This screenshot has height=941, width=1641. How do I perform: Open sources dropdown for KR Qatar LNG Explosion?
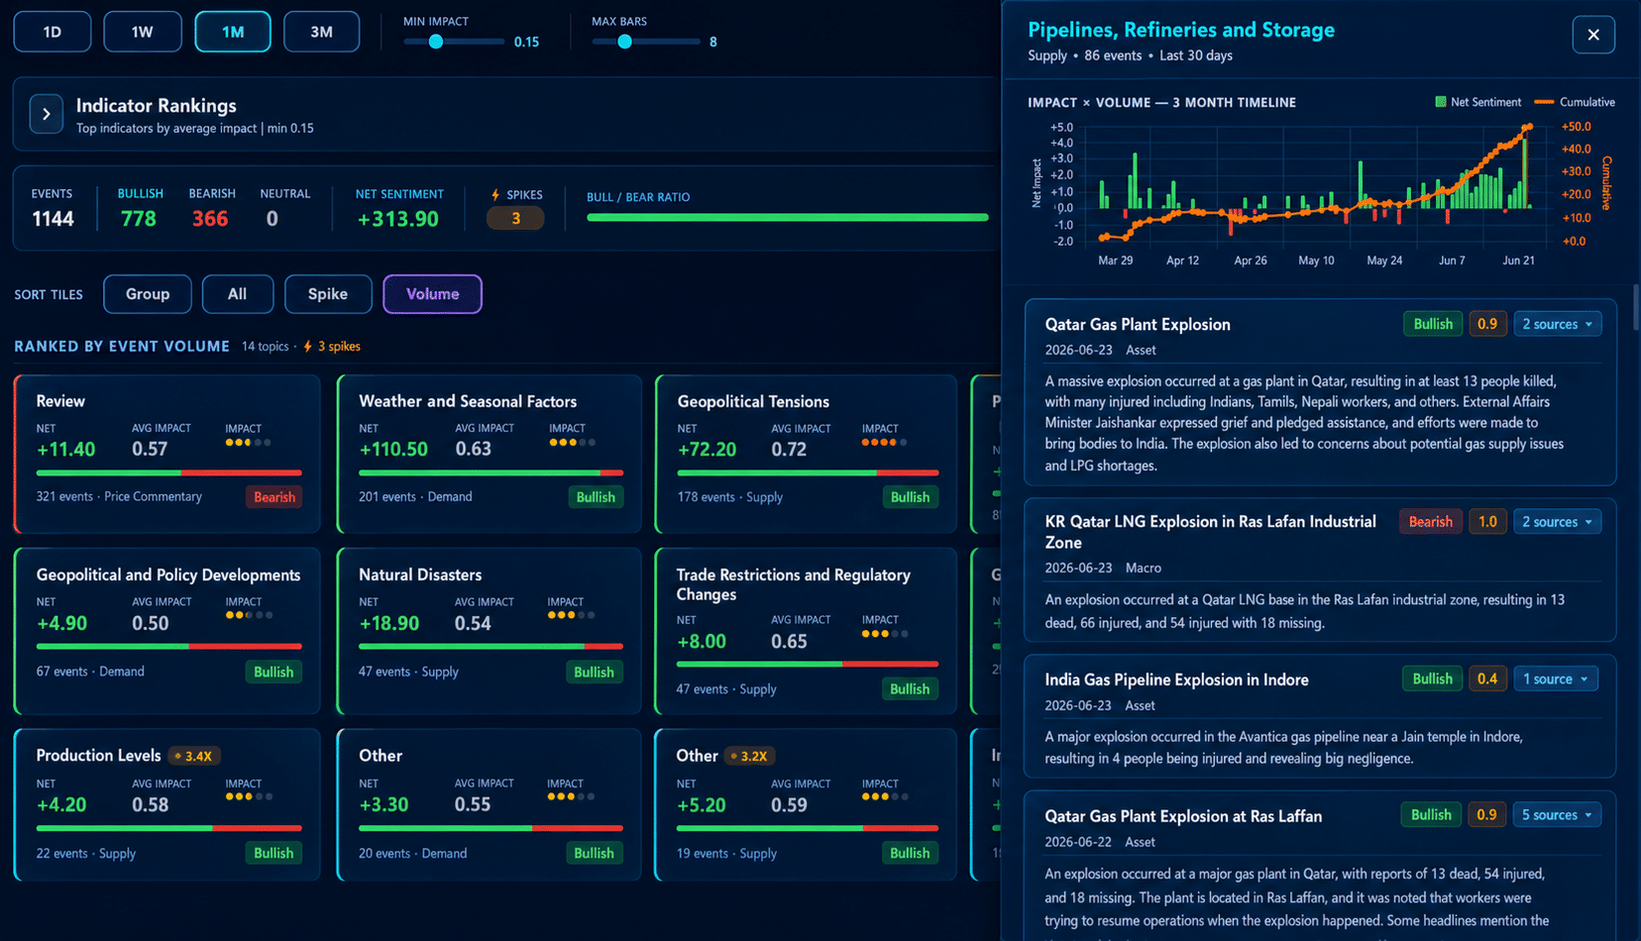click(x=1557, y=522)
